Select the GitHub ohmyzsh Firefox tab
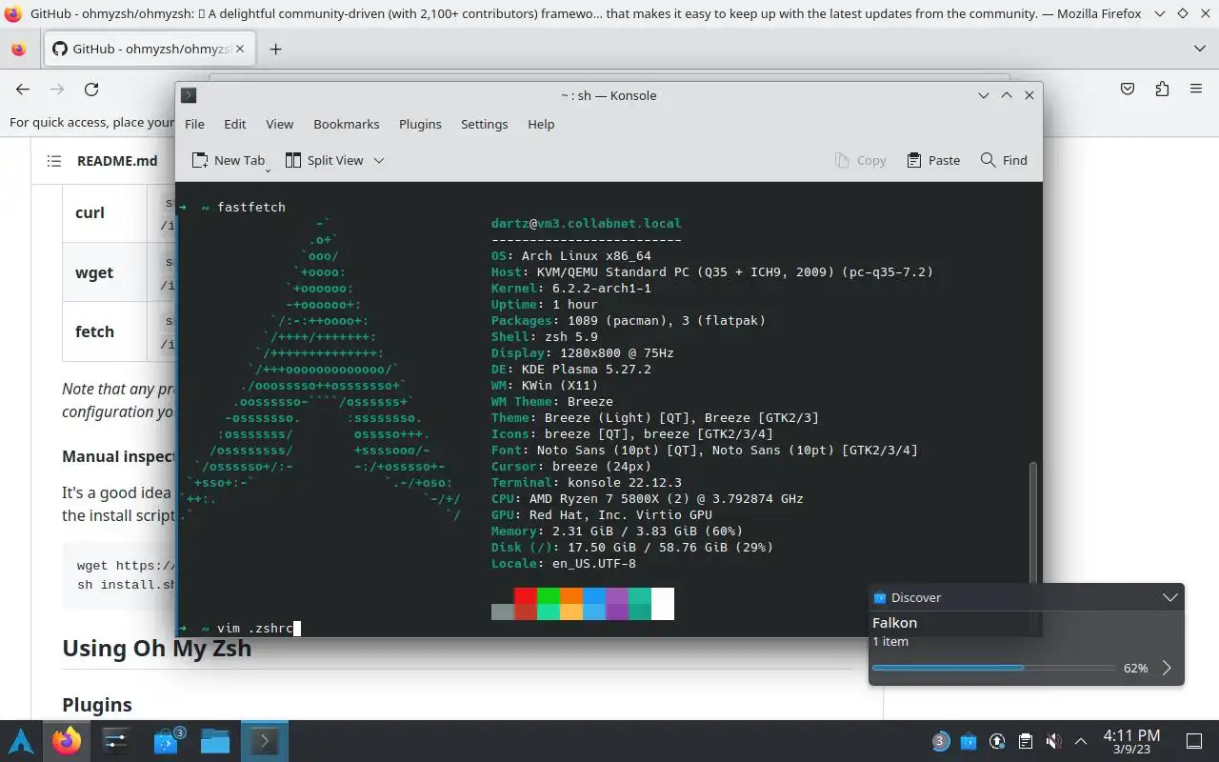This screenshot has height=762, width=1219. coord(150,49)
